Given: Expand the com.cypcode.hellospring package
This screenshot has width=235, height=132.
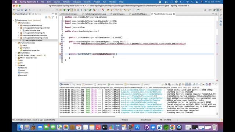Looking at the screenshot, I should tap(18, 25).
